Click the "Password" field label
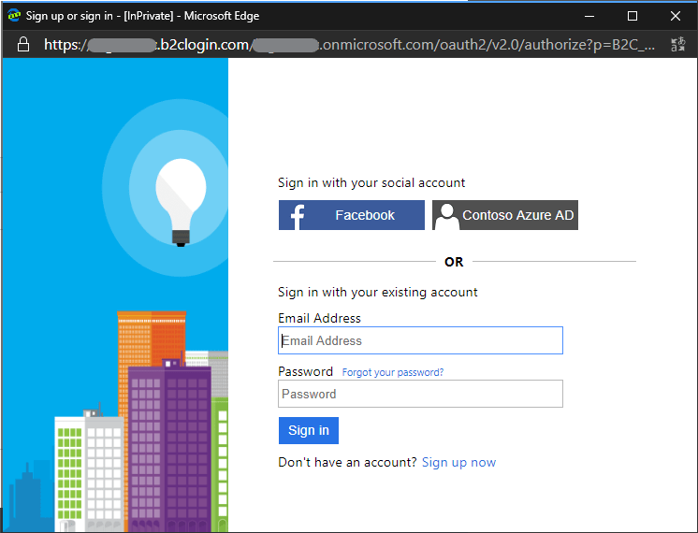Screen dimensions: 698x533 [x=305, y=371]
